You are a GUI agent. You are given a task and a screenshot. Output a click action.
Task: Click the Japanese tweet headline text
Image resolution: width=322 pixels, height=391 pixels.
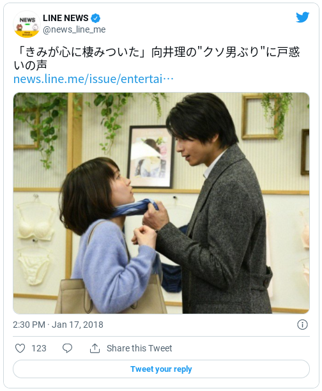(x=157, y=59)
